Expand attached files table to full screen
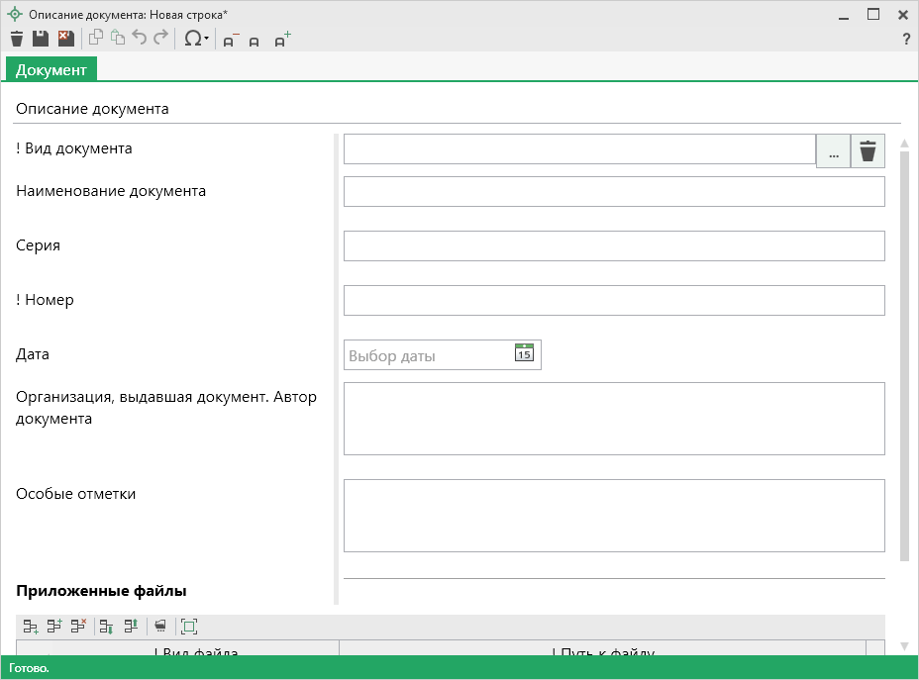This screenshot has height=680, width=919. [189, 627]
